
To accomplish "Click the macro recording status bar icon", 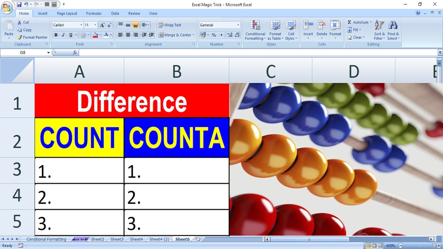I will pyautogui.click(x=20, y=246).
